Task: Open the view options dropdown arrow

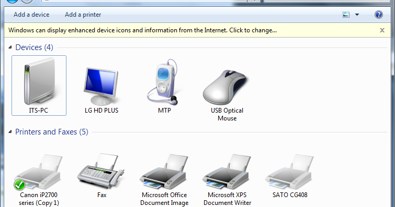Action: click(357, 15)
